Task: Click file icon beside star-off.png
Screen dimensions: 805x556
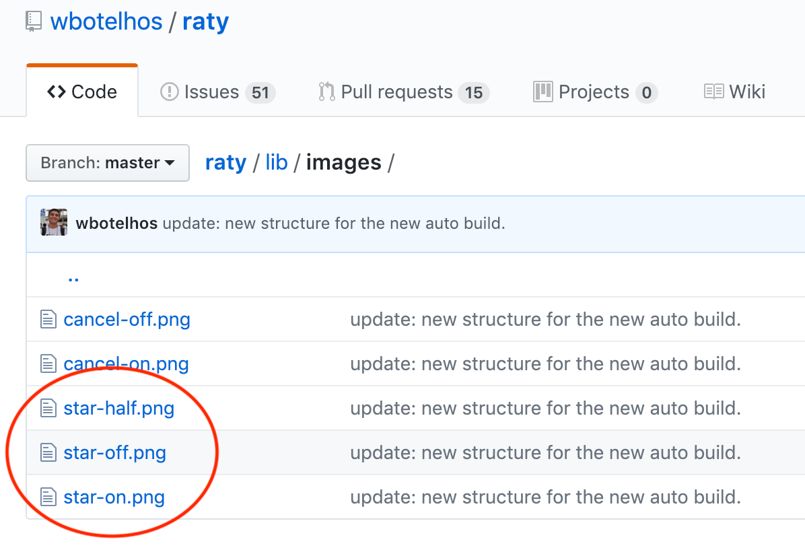Action: 48,453
